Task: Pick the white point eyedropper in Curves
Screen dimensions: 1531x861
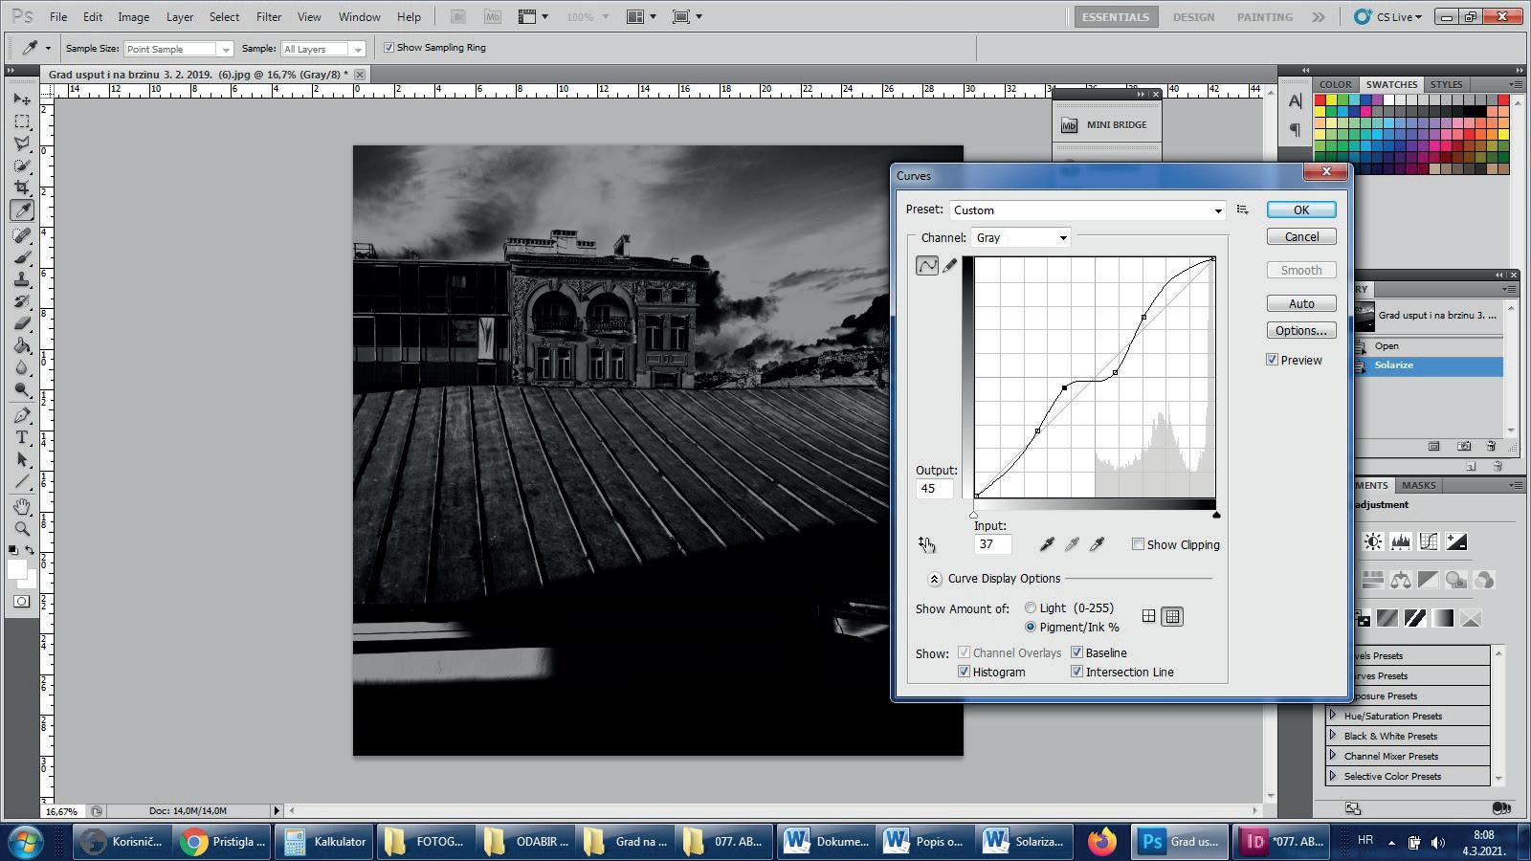Action: 1098,544
